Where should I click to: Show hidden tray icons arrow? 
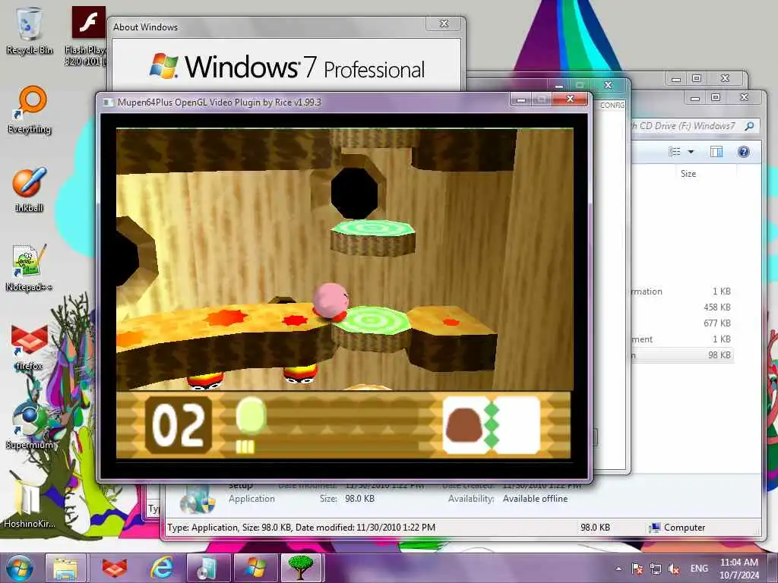point(618,569)
